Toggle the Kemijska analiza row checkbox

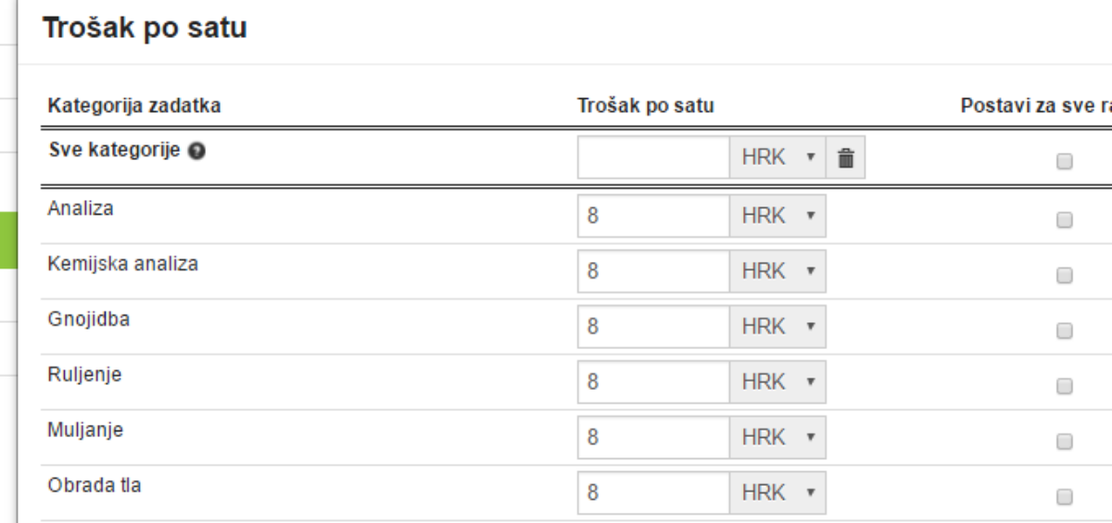pos(1064,275)
